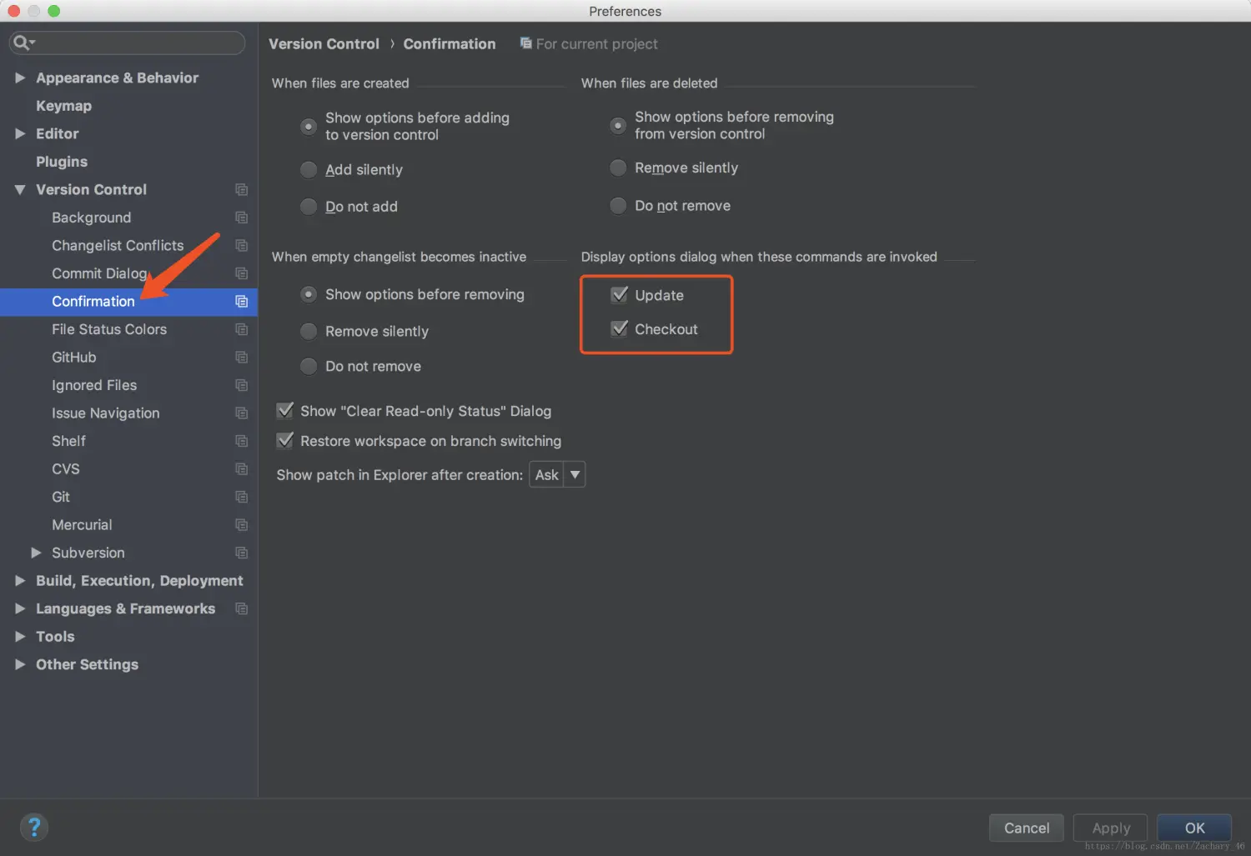
Task: Click project-level icon beside Ignored Files
Action: point(241,385)
